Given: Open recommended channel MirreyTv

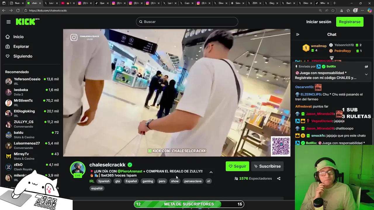Looking at the screenshot, I should click(32, 156).
